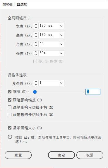Enable 画笔影响外切线手柄 (O) checkbox
108x168 pixels.
tap(10, 115)
